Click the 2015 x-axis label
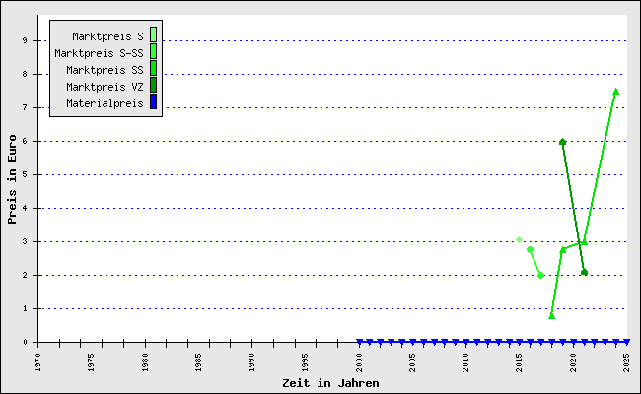This screenshot has height=394, width=641. 519,362
